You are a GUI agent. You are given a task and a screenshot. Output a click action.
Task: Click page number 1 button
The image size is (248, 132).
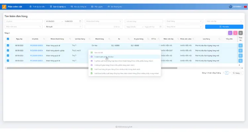227,73
